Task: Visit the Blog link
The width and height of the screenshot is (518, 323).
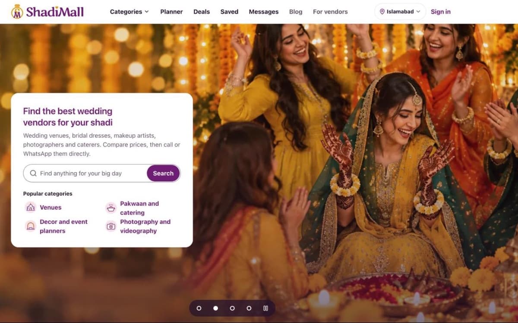Action: click(296, 12)
